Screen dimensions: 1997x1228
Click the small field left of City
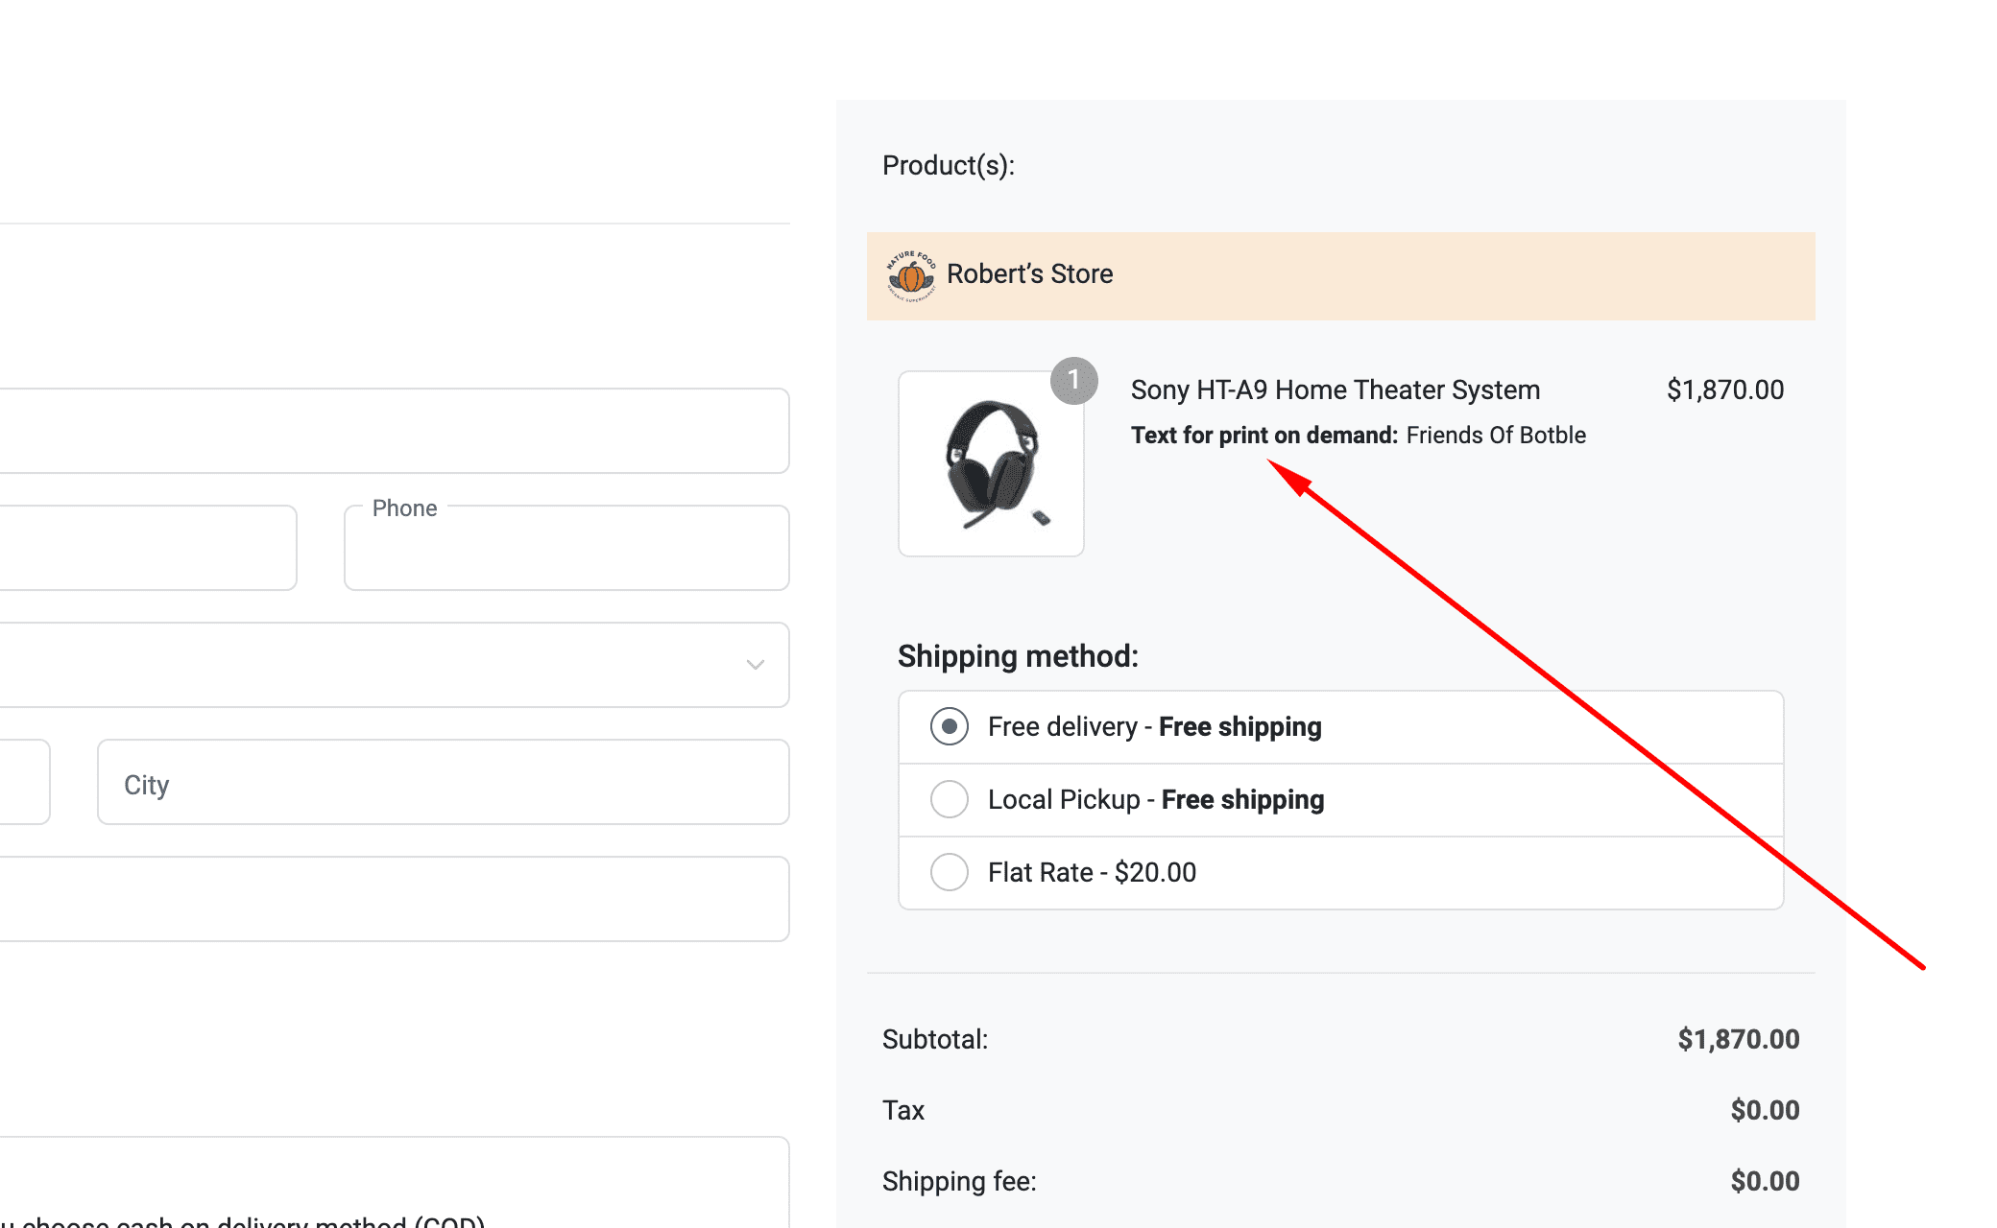coord(24,782)
